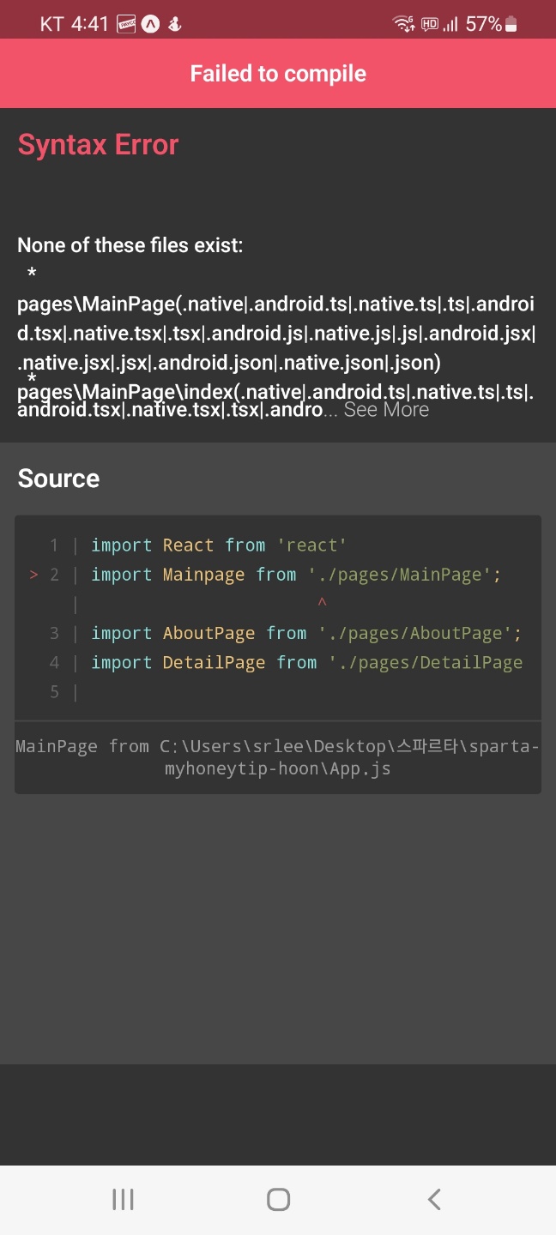This screenshot has height=1235, width=556.
Task: Tap the Android home navigation button
Action: pos(278,1199)
